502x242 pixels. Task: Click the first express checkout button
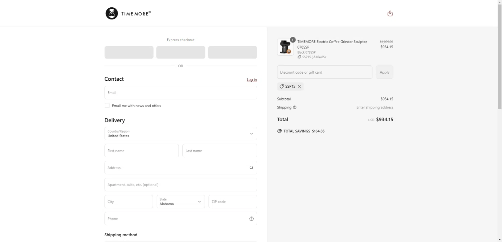point(129,52)
